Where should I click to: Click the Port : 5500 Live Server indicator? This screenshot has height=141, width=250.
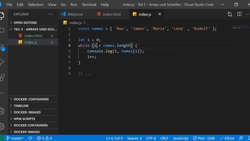(x=204, y=138)
